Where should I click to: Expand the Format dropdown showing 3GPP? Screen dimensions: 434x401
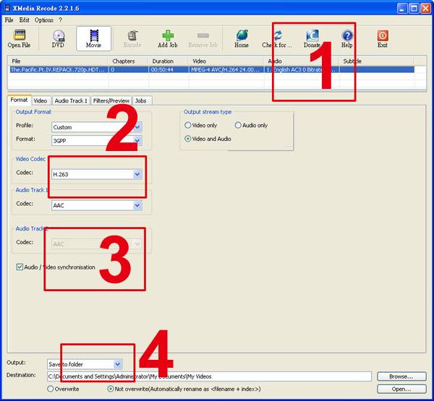(x=137, y=141)
